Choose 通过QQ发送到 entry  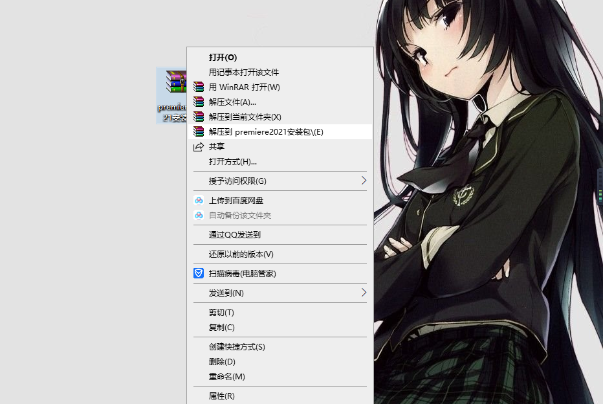click(280, 235)
